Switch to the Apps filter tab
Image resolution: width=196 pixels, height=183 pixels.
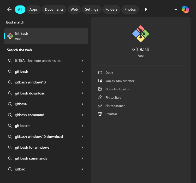tap(33, 9)
